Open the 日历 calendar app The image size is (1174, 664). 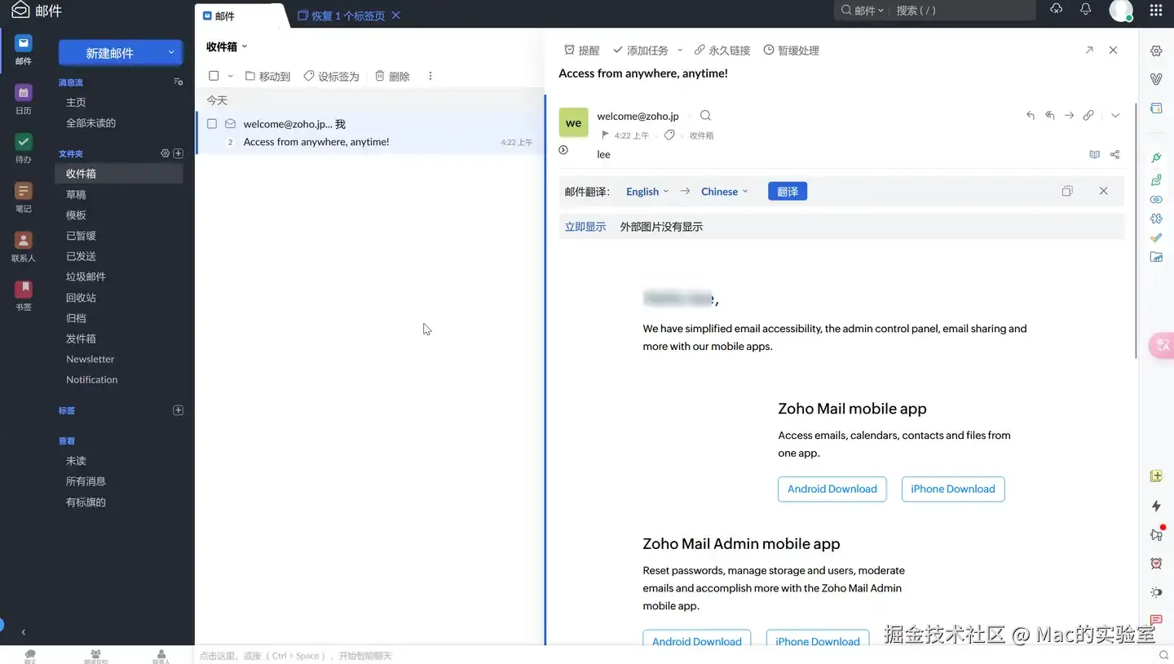tap(24, 99)
